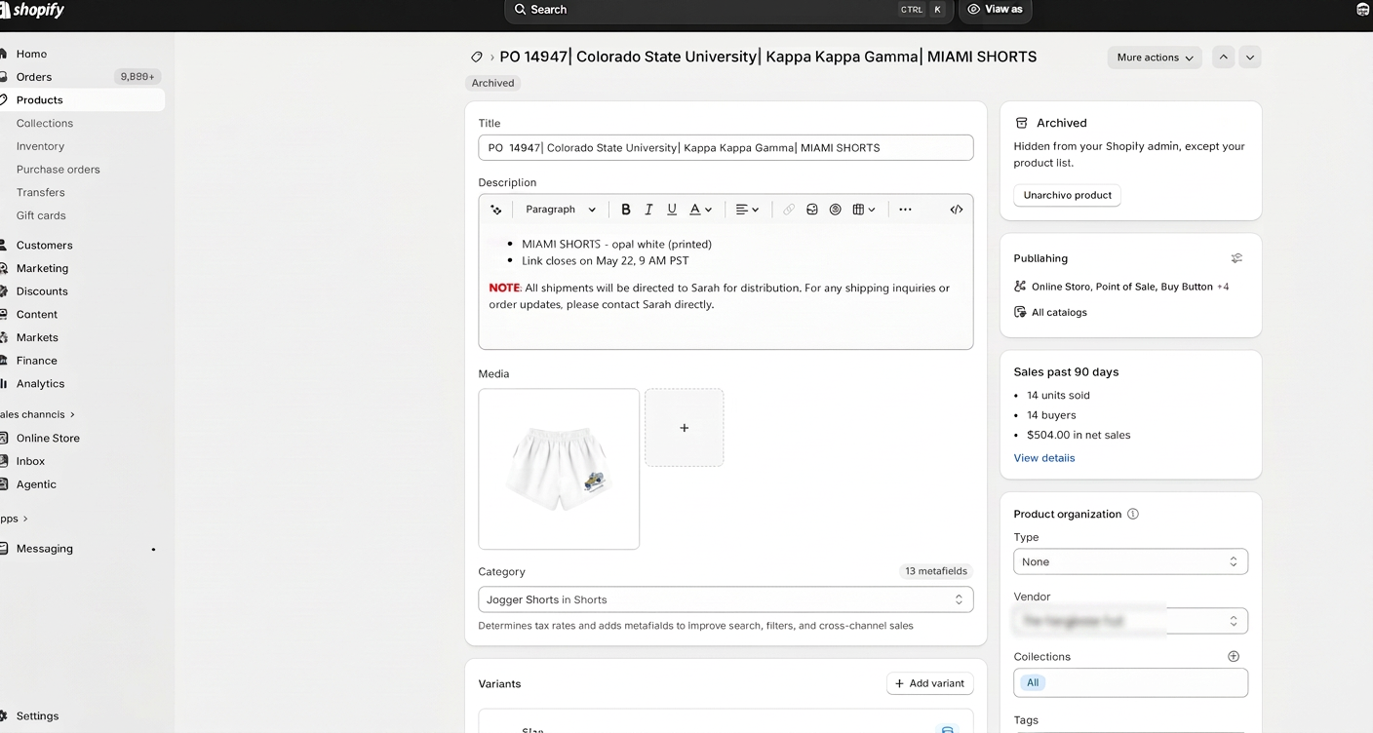Screen dimensions: 1373x733
Task: Open the text color dropdown
Action: [700, 210]
